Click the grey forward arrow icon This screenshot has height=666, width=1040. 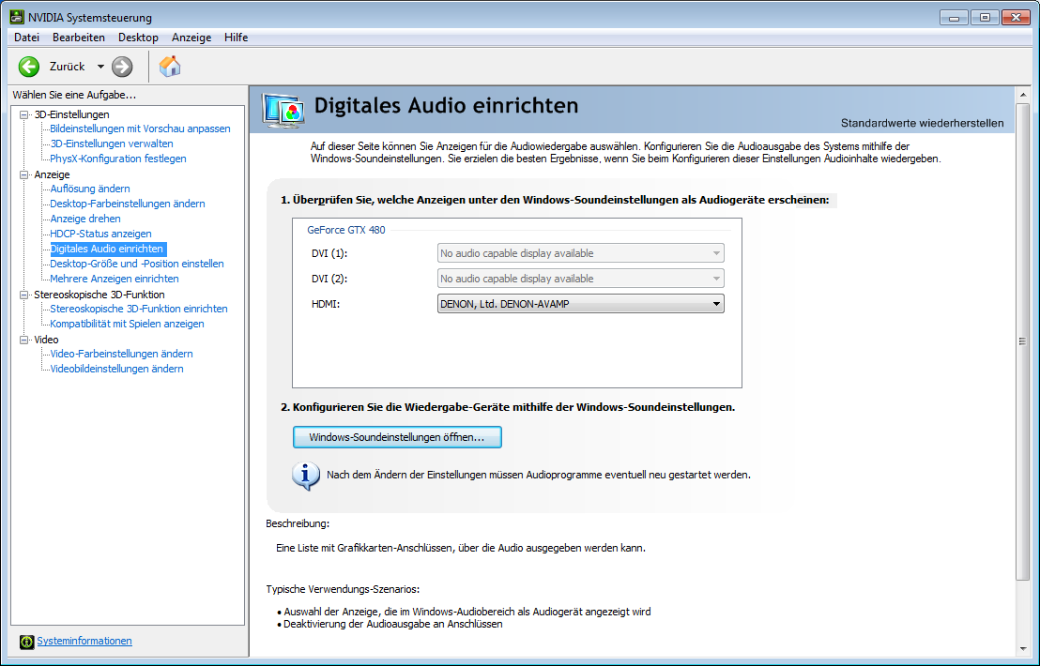[122, 67]
